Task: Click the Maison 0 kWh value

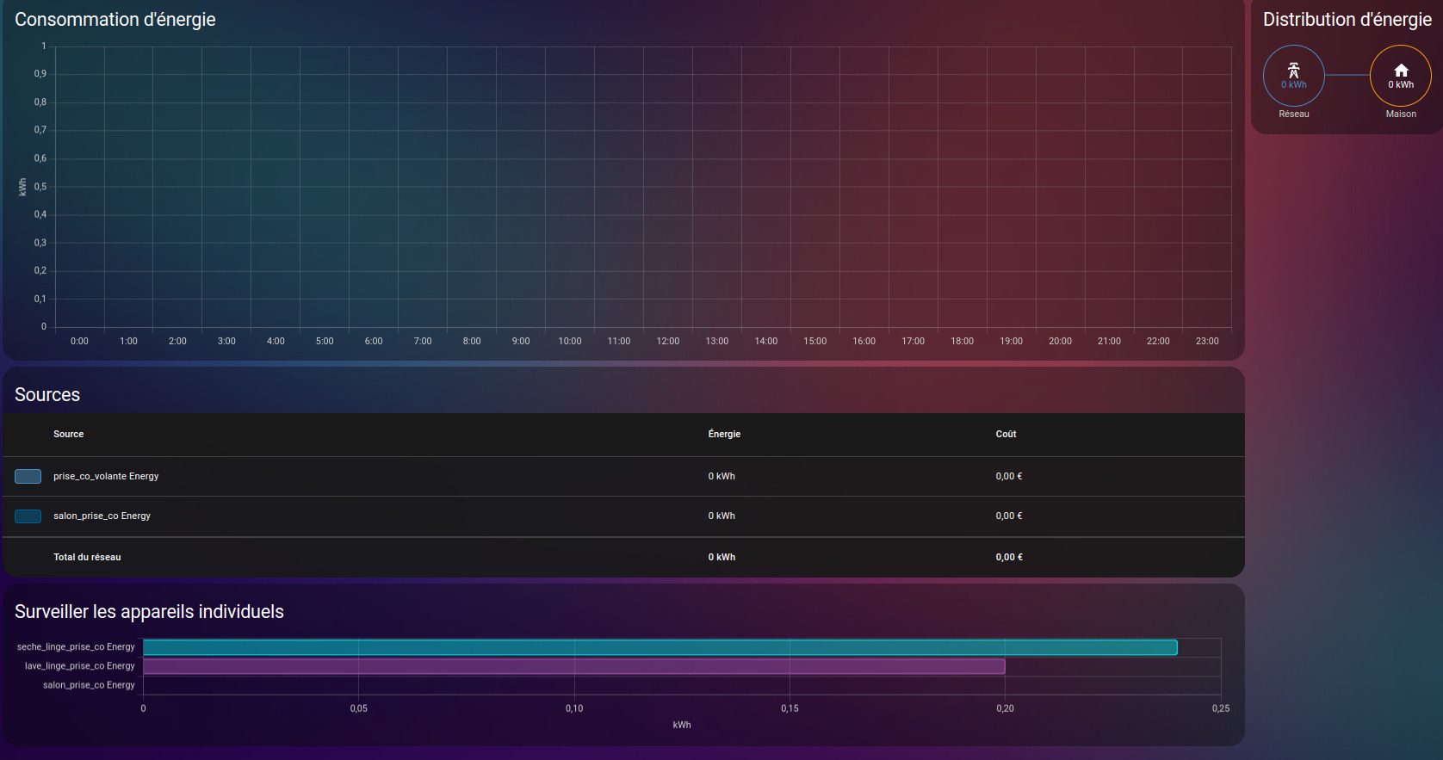Action: coord(1401,85)
